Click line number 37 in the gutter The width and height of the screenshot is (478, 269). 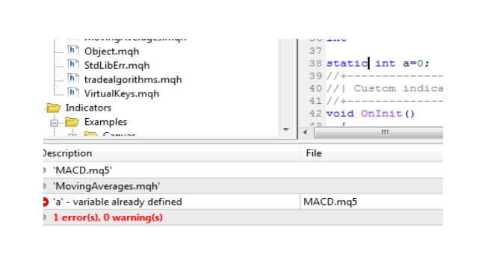tap(315, 51)
